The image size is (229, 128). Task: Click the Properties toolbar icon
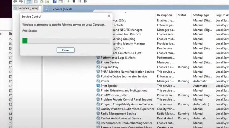coord(36,1)
